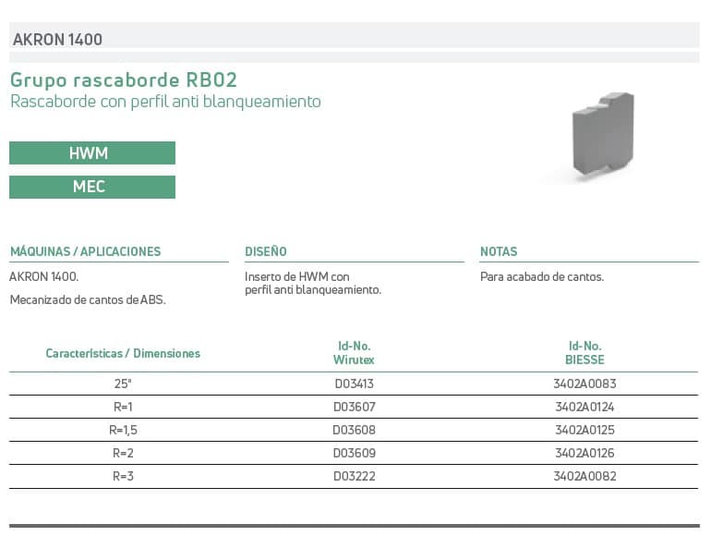Select the 25° dimension cell

123,384
